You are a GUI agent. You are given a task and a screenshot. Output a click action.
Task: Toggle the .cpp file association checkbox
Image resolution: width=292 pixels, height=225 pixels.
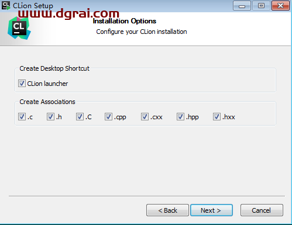click(x=108, y=117)
